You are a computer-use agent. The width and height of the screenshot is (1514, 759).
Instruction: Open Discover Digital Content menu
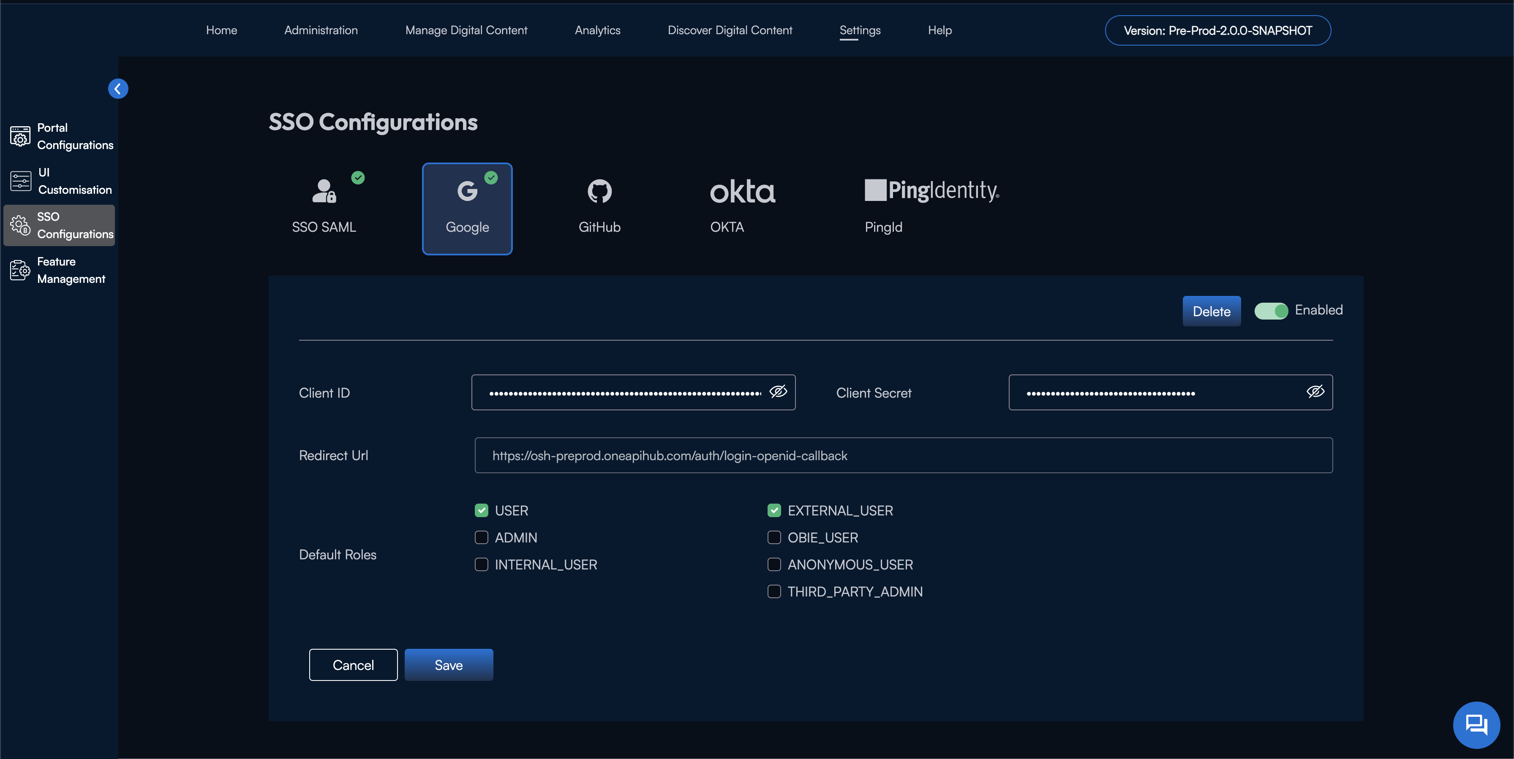(x=730, y=30)
